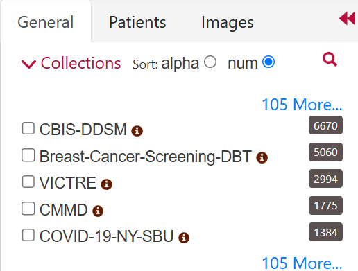Check the CMMD collection checkbox
Screen dimensions: 358x271
[28, 209]
